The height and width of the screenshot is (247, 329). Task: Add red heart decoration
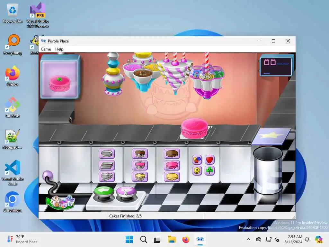coord(209,160)
